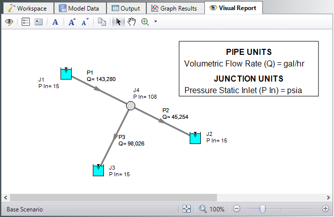The image size is (334, 217).
Task: Decrease the font size
Action: click(x=85, y=22)
